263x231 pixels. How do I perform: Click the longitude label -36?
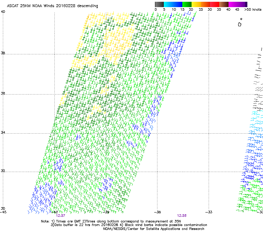[x=157, y=212]
